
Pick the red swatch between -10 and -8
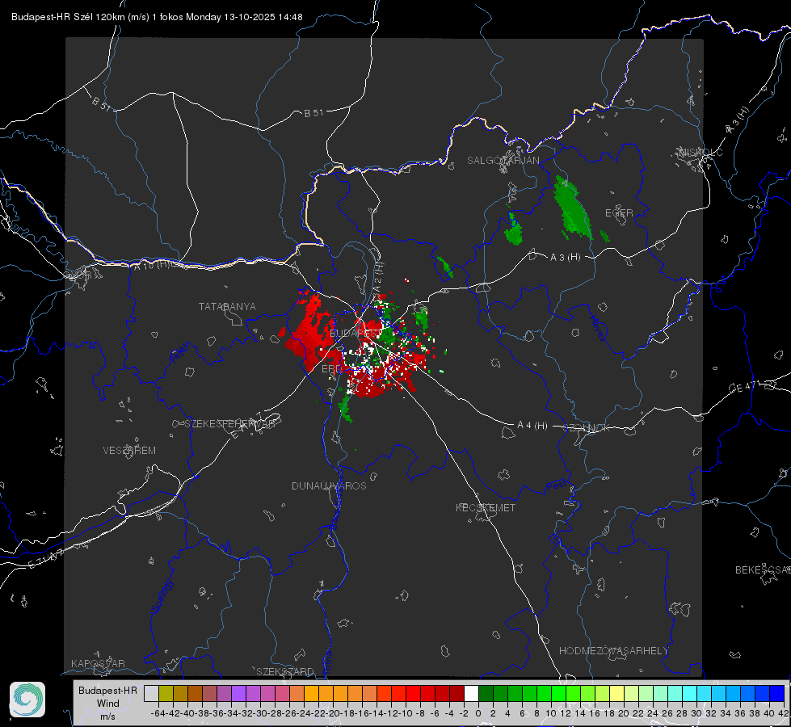(x=413, y=693)
